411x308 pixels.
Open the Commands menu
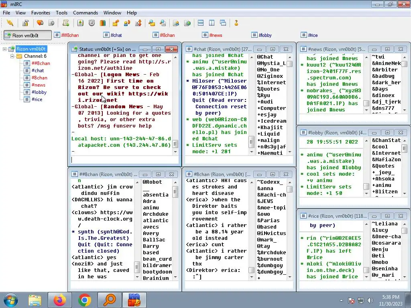(x=85, y=12)
